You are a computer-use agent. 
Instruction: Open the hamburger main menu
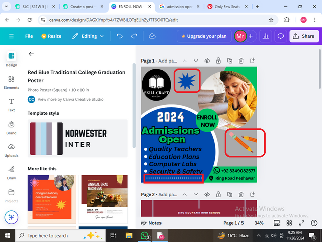(11, 36)
